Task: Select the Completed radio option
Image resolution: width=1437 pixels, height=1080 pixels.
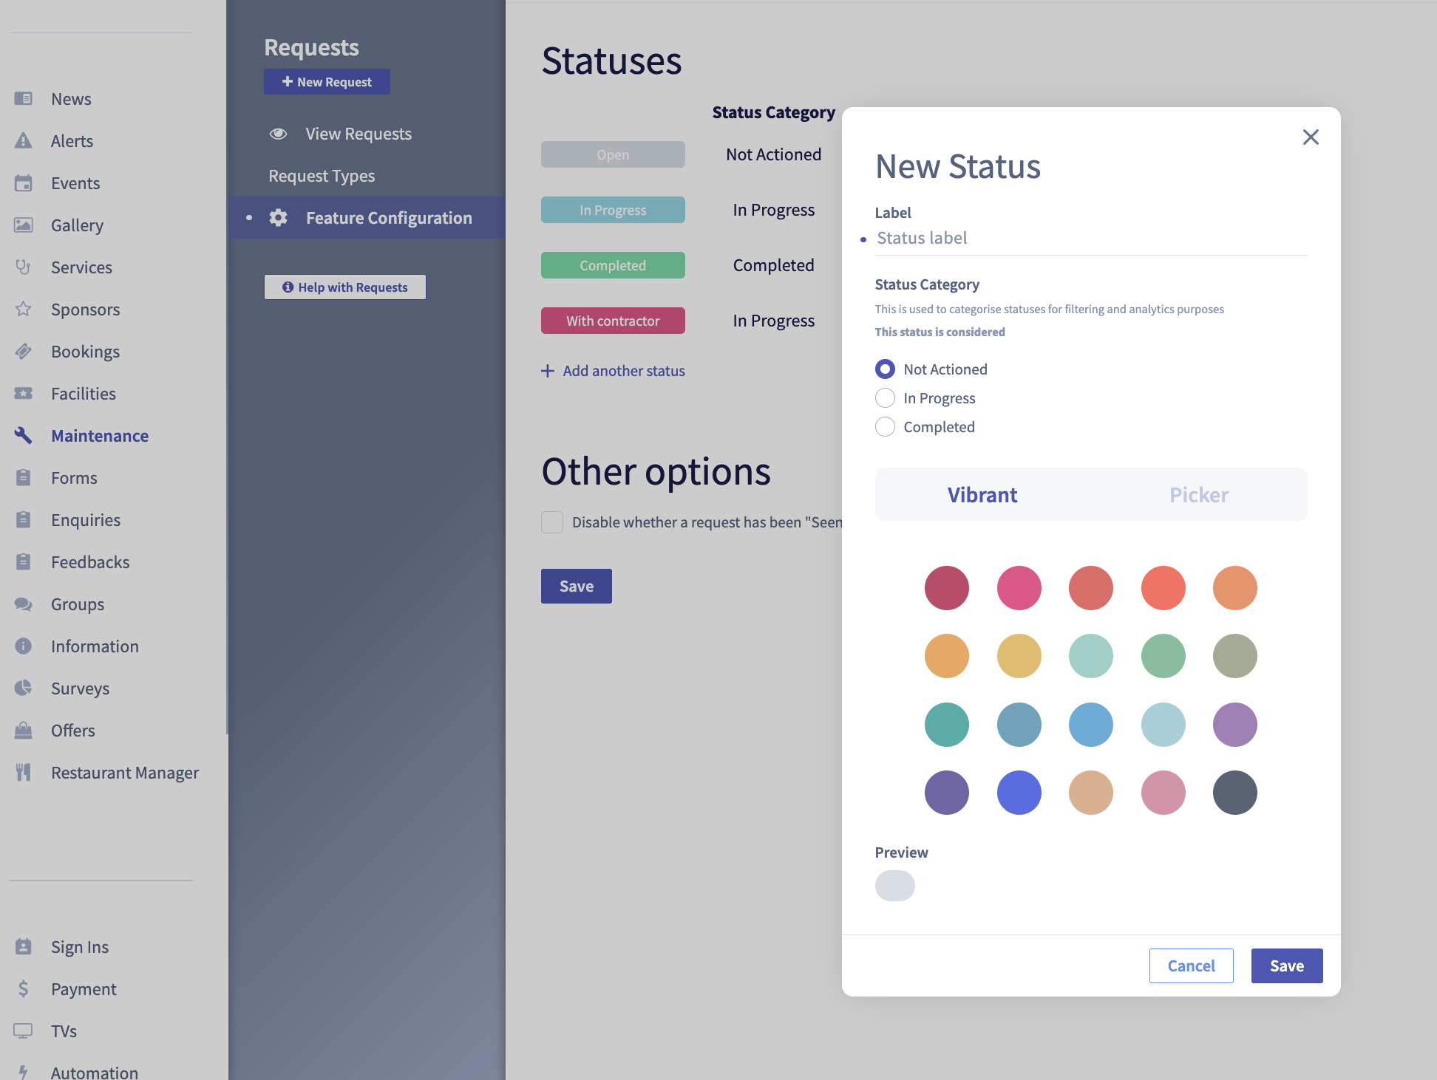Action: [x=885, y=427]
